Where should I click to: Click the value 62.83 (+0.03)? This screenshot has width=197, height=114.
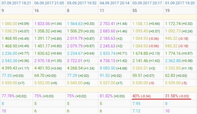(176, 76)
